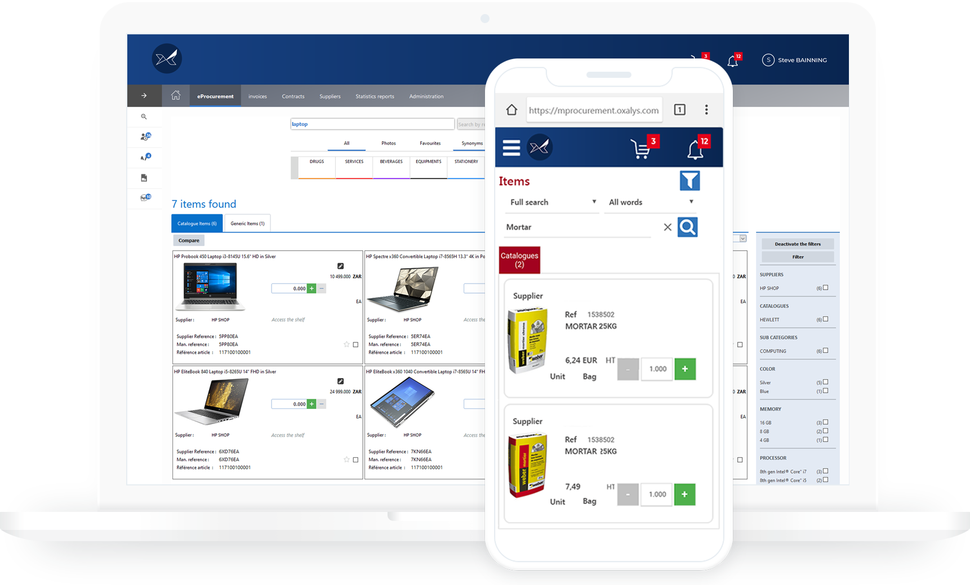Image resolution: width=970 pixels, height=585 pixels.
Task: Open the mobile Catalogues (2) tab
Action: [x=519, y=260]
